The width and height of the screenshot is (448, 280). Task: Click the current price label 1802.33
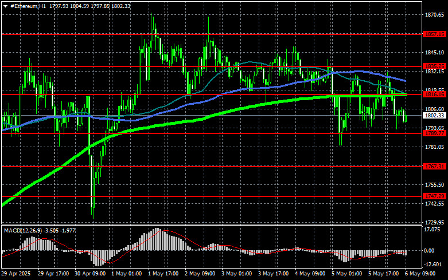[434, 116]
